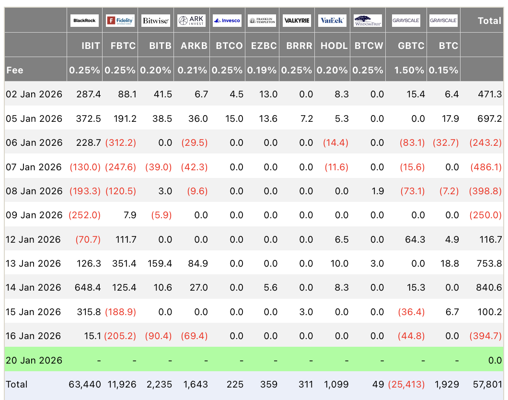Click the Valkyrie logo
This screenshot has height=400, width=508.
click(x=297, y=21)
